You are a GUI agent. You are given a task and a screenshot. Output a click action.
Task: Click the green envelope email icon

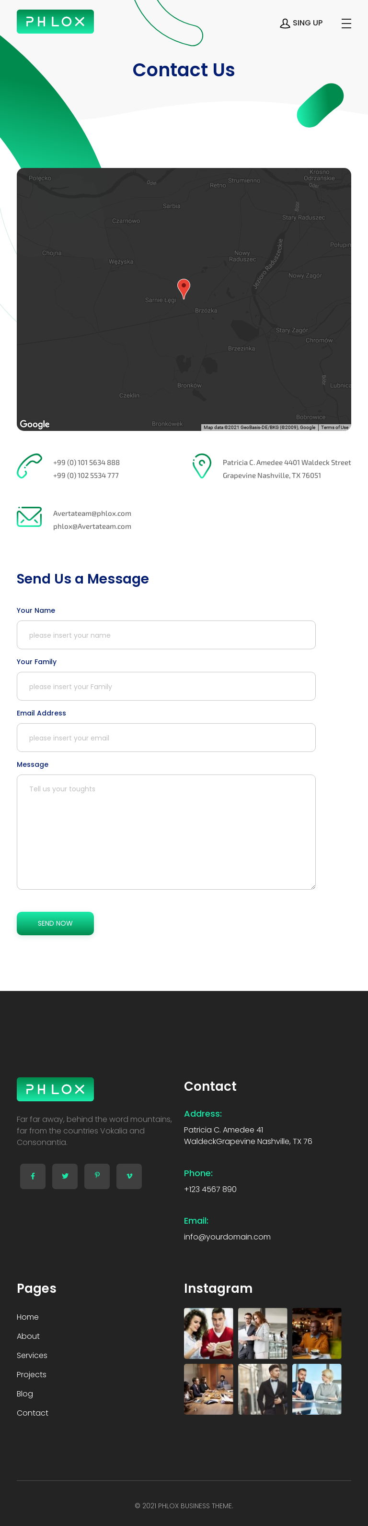click(x=29, y=516)
